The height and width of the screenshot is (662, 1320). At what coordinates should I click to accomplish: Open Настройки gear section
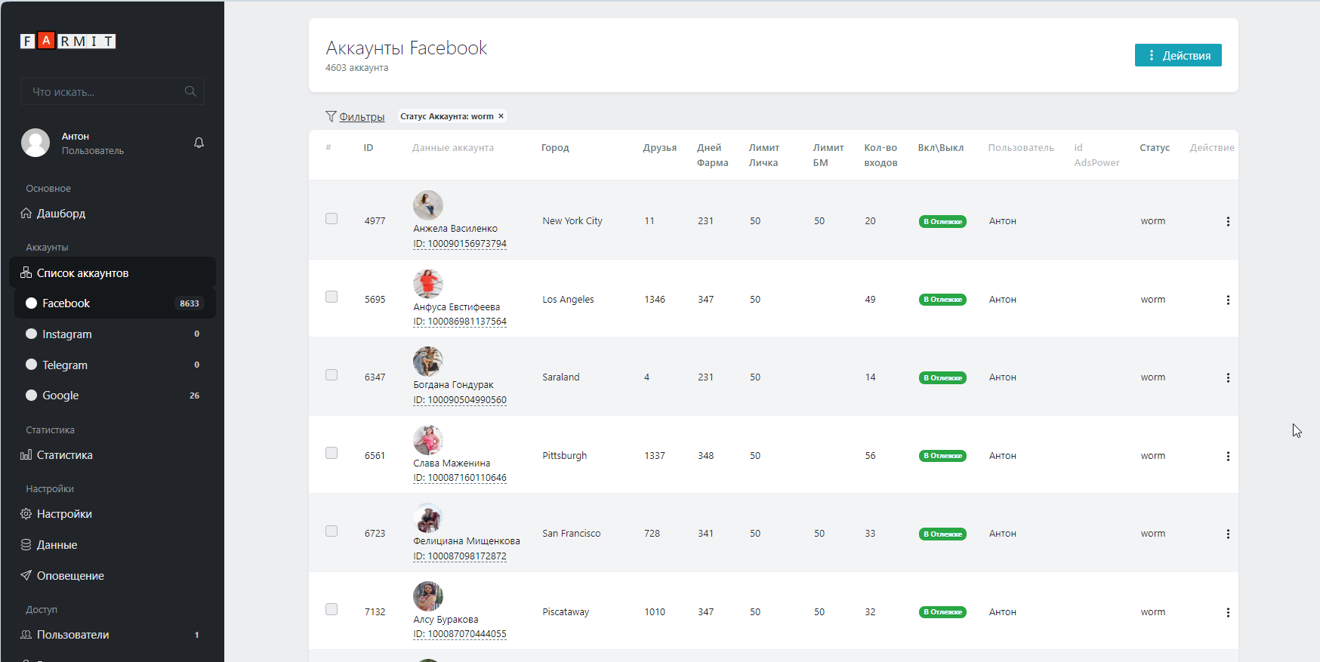[64, 514]
